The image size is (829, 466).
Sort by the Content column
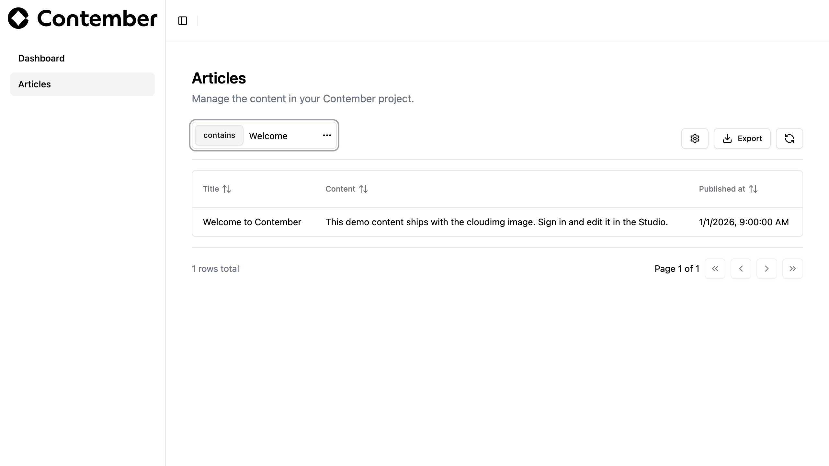(x=346, y=189)
